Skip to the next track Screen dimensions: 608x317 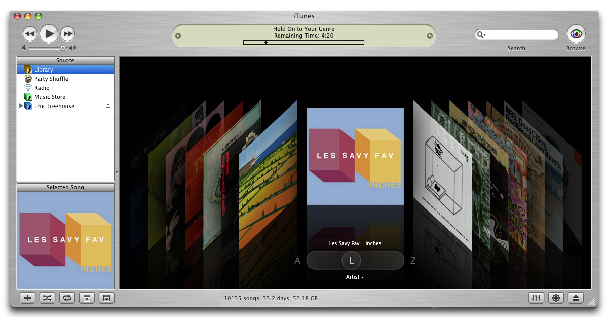(68, 34)
